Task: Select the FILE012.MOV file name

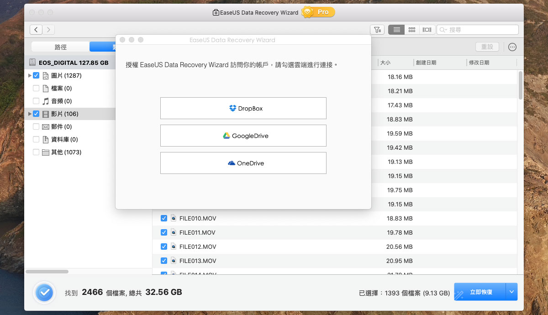Action: [x=198, y=247]
